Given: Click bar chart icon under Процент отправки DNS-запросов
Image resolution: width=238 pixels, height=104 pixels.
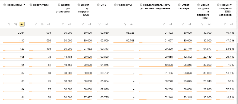Looking at the screenshot, I should 232,24.
